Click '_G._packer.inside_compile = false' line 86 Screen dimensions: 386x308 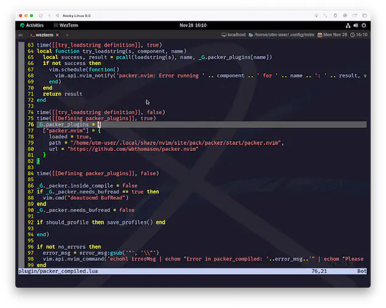tap(87, 186)
